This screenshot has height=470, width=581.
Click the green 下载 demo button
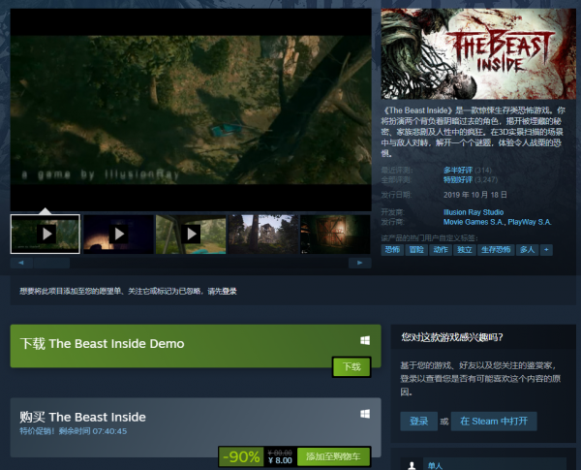(352, 367)
